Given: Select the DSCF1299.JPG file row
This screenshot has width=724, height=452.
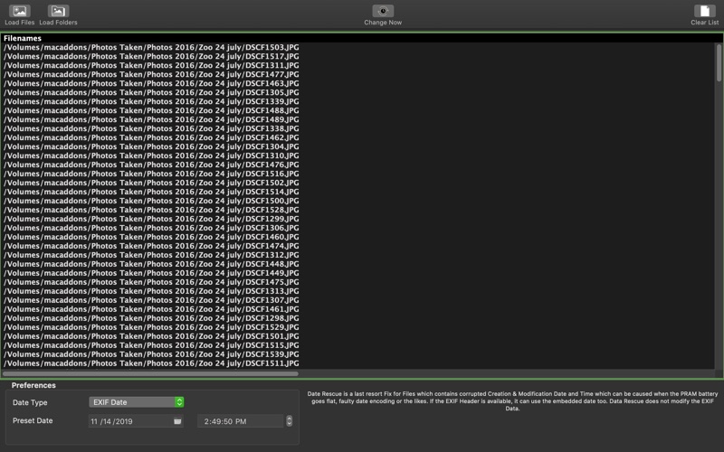Looking at the screenshot, I should tap(358, 219).
